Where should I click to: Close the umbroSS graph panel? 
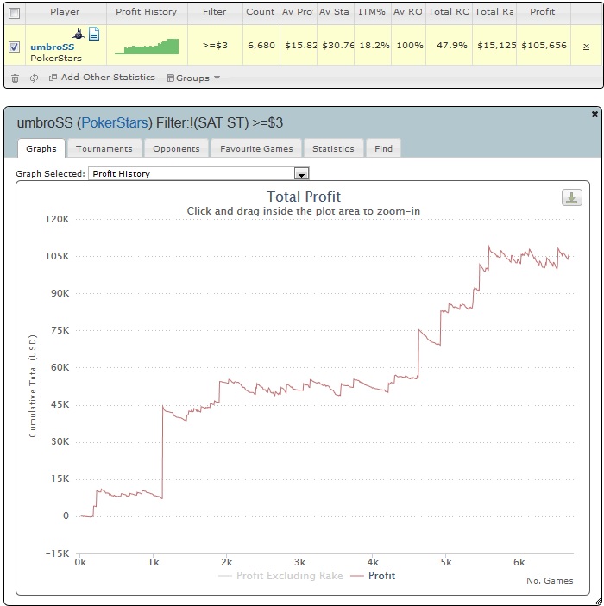[595, 114]
